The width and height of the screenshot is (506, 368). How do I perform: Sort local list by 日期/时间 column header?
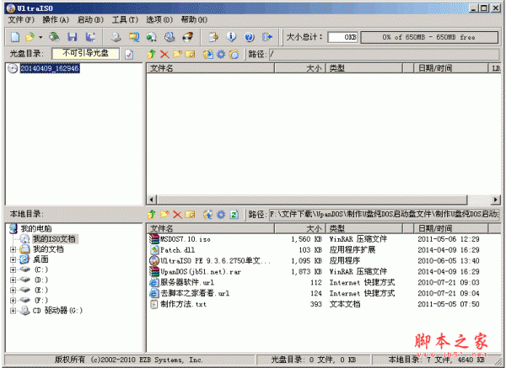coord(451,229)
